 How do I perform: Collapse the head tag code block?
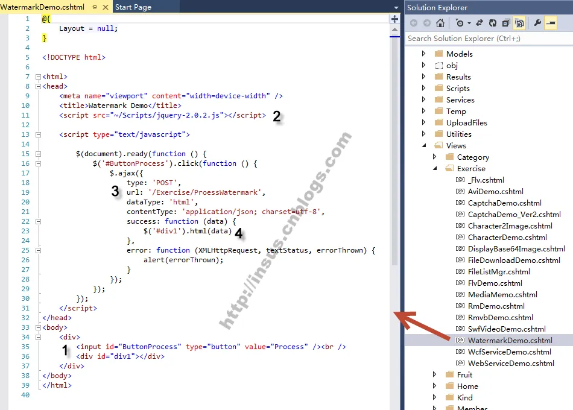click(38, 86)
